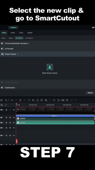95x170 pixels.
Task: Switch to the Video tab
Action: [4, 33]
